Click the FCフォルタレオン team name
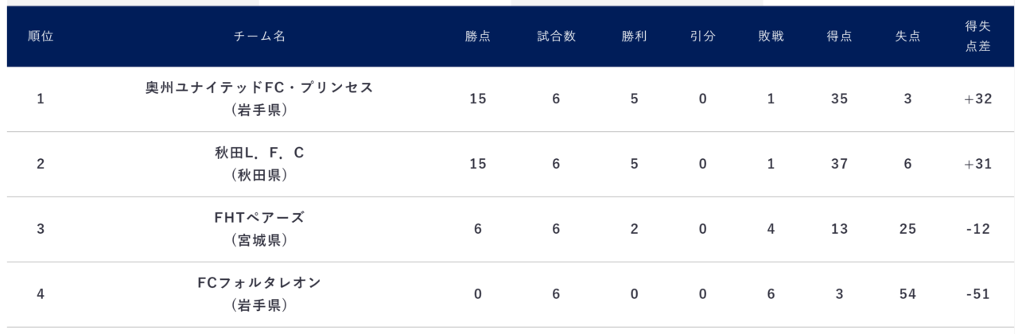Image resolution: width=1018 pixels, height=334 pixels. [x=259, y=283]
